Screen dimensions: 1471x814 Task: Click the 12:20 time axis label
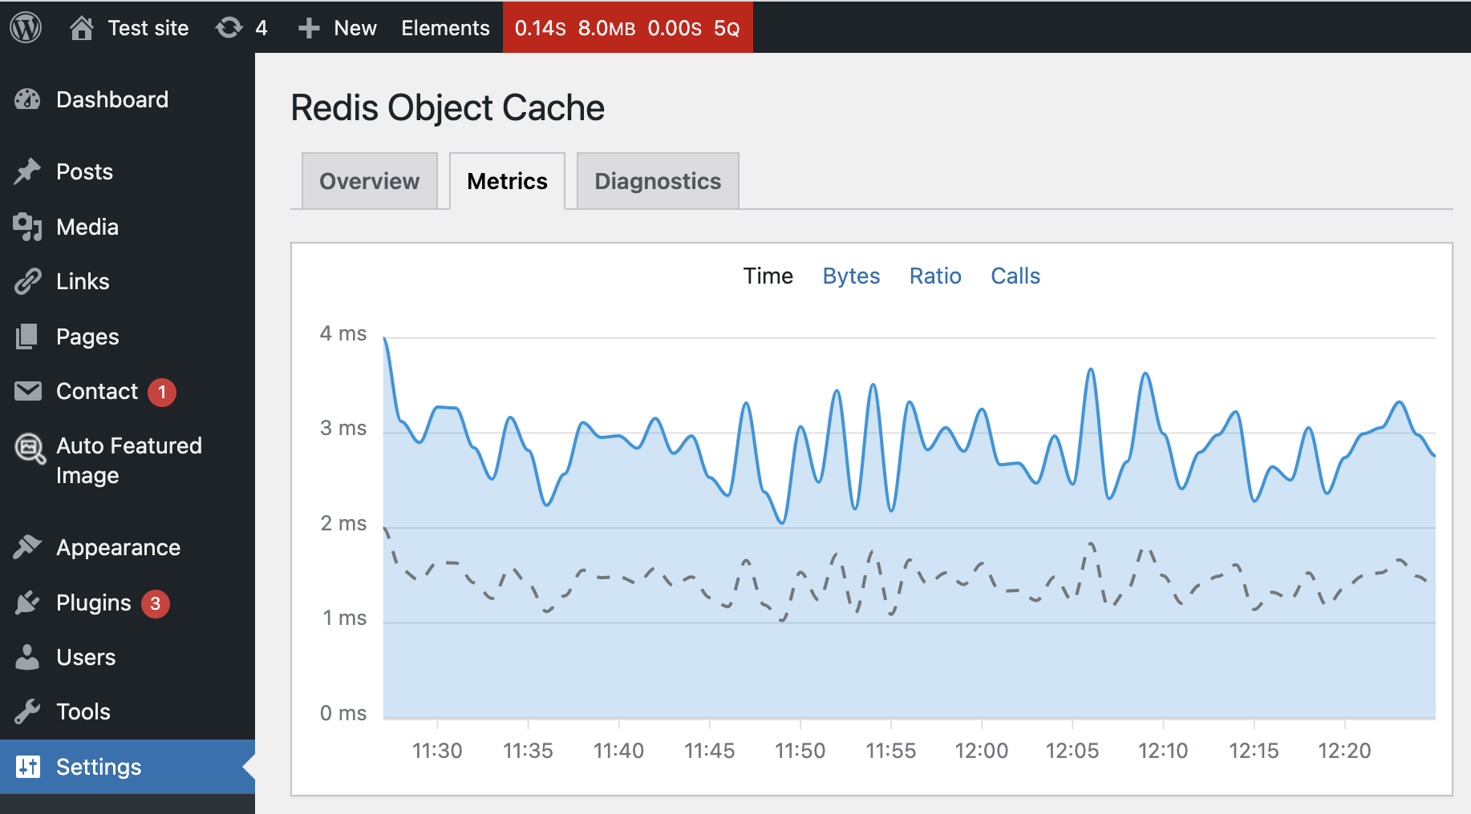click(1344, 751)
